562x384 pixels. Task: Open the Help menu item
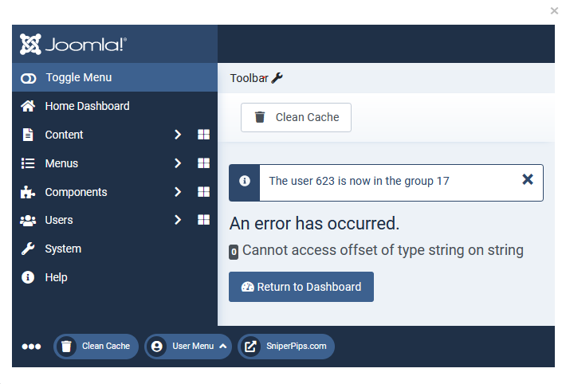pyautogui.click(x=56, y=277)
